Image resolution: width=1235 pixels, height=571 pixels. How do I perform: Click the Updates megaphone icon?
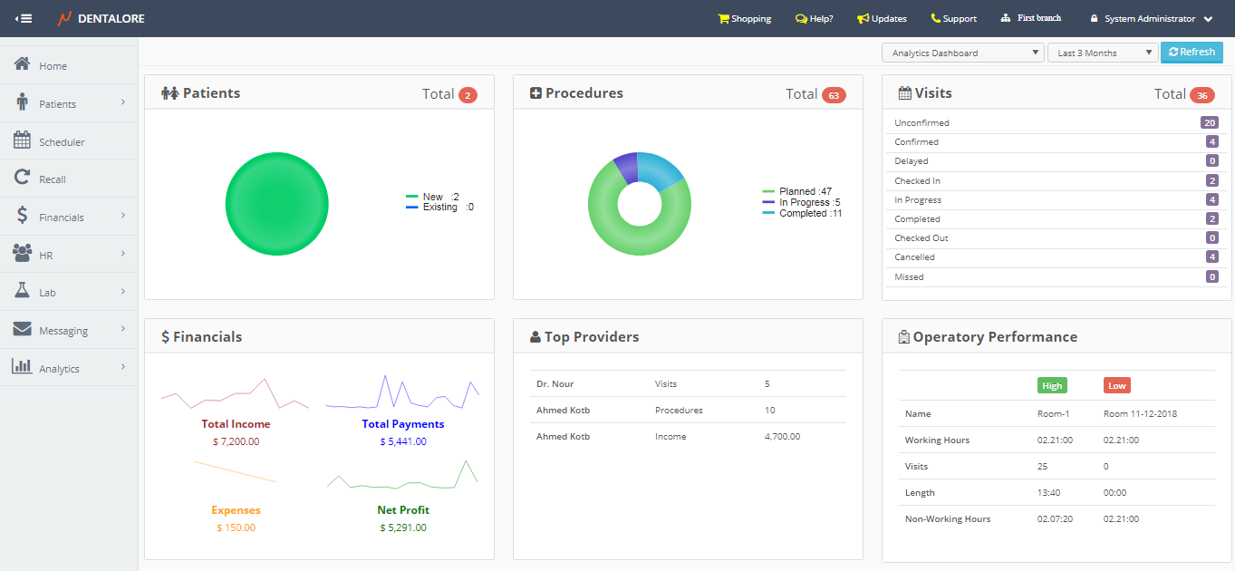pos(863,18)
